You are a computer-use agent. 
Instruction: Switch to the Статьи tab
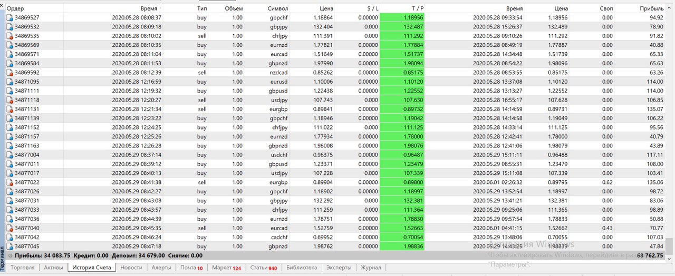(264, 268)
